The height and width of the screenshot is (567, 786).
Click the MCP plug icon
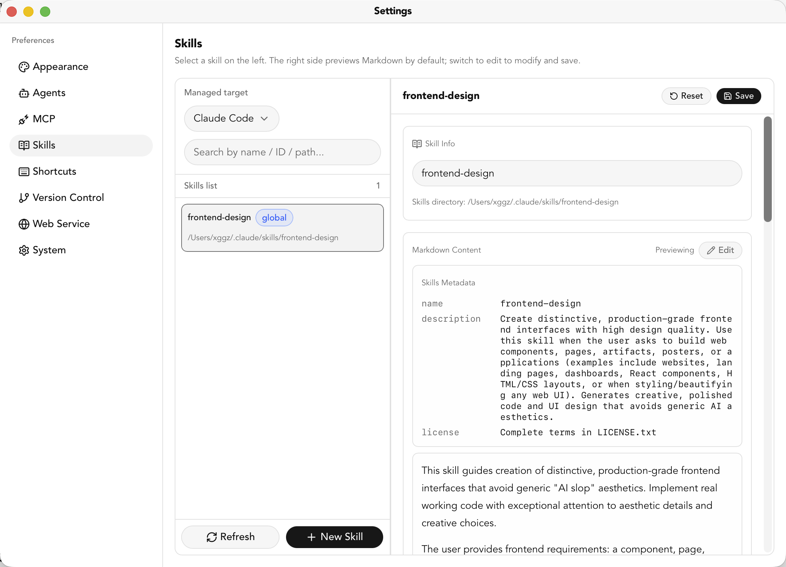pyautogui.click(x=24, y=119)
